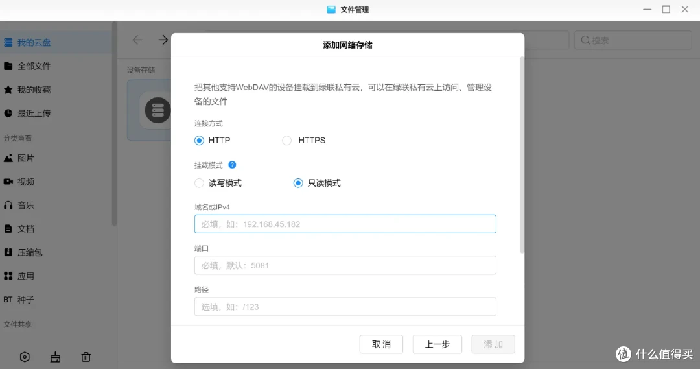700x369 pixels.
Task: Click the forward navigation arrow
Action: [x=163, y=40]
